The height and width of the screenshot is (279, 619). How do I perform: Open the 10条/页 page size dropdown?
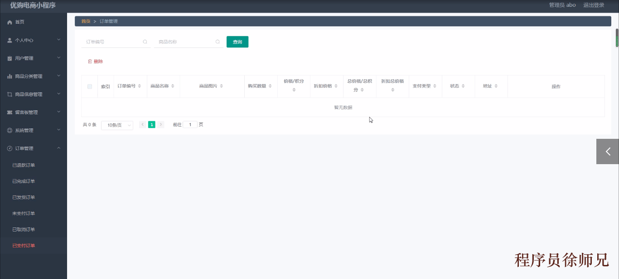pyautogui.click(x=117, y=125)
